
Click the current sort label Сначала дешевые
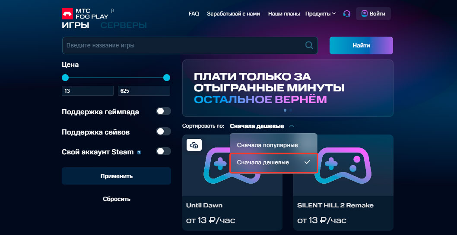(257, 126)
